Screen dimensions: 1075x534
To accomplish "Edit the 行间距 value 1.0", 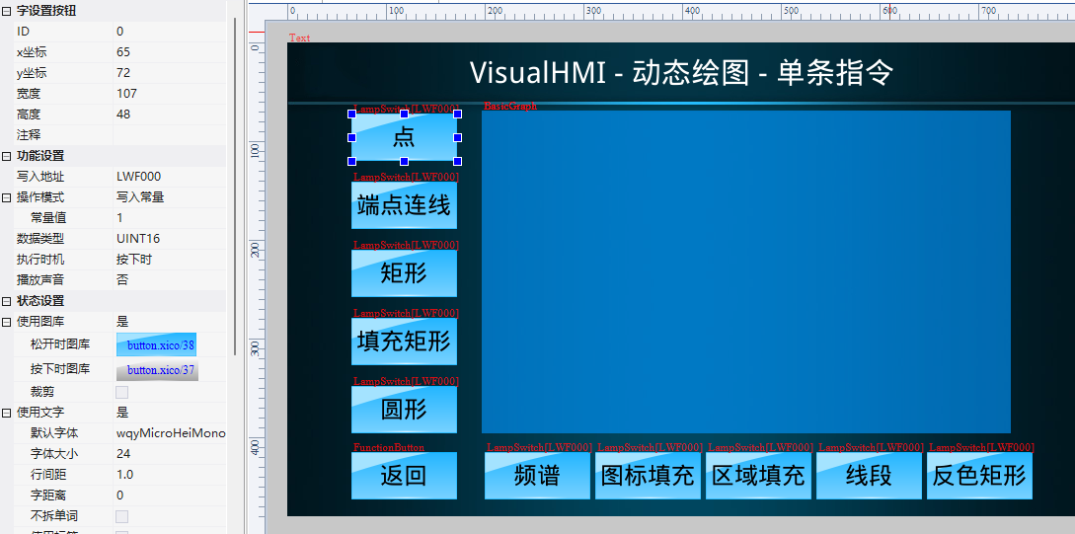I will [170, 475].
